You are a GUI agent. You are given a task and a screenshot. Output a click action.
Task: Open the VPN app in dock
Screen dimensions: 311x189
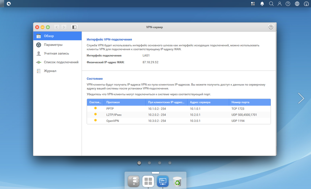(163, 181)
